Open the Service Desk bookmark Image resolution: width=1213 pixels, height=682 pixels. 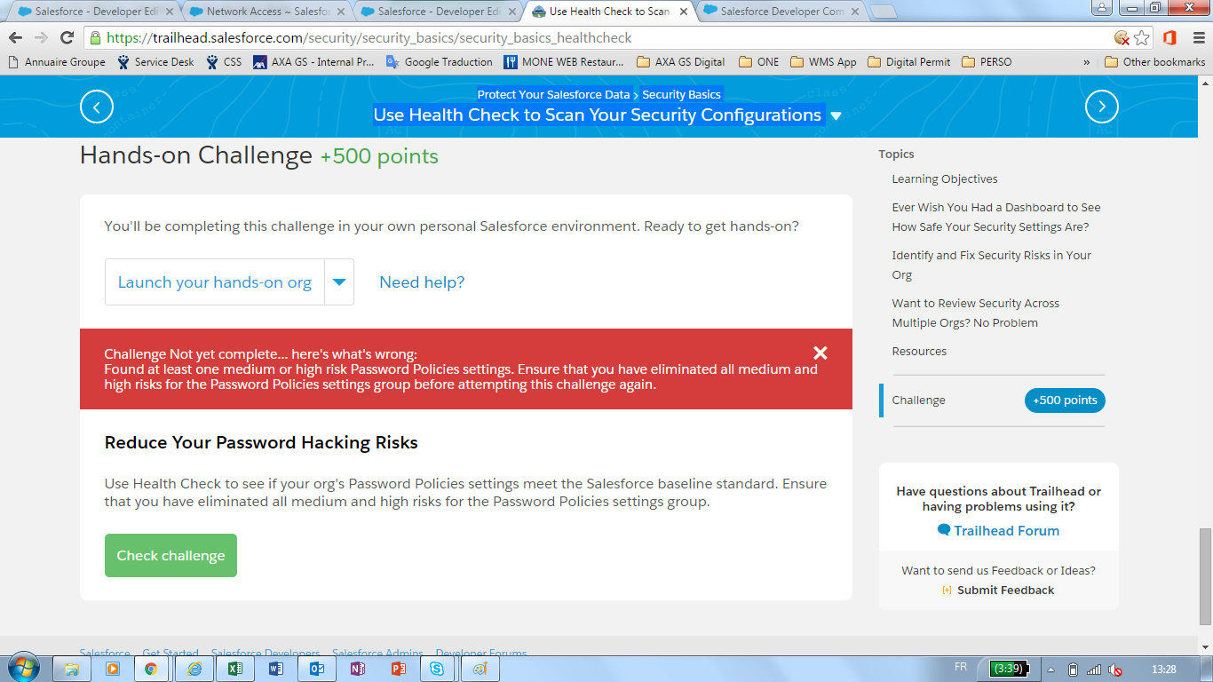155,62
